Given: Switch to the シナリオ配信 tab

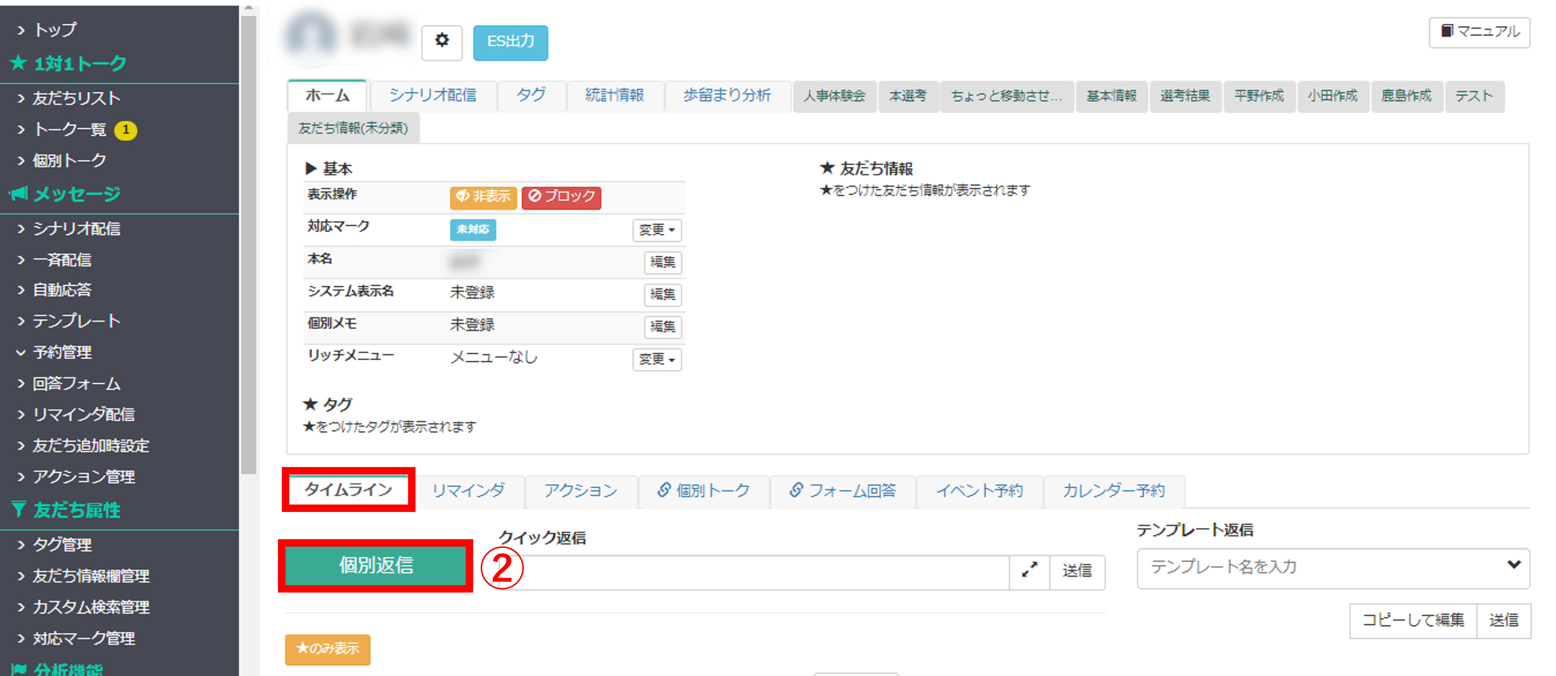Looking at the screenshot, I should pos(432,95).
